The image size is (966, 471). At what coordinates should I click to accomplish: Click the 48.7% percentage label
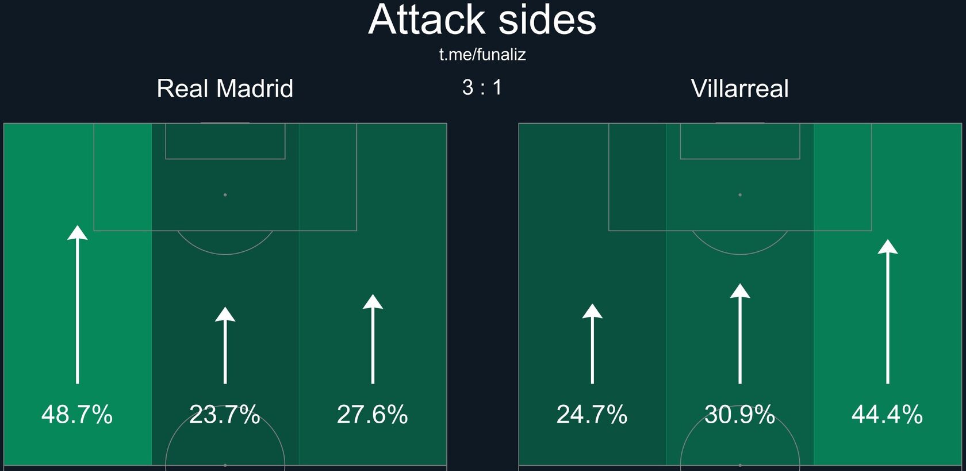[77, 415]
